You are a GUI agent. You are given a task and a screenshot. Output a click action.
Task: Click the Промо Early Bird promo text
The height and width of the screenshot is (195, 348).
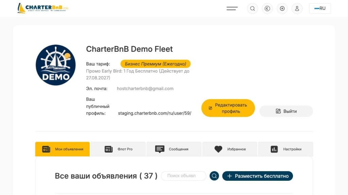pyautogui.click(x=138, y=74)
